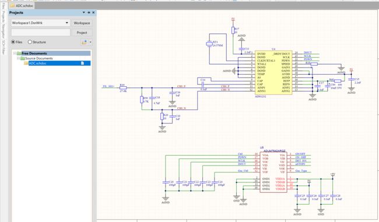379x222 pixels.
Task: Pin the Projects panel with pushpin icon
Action: coord(89,12)
